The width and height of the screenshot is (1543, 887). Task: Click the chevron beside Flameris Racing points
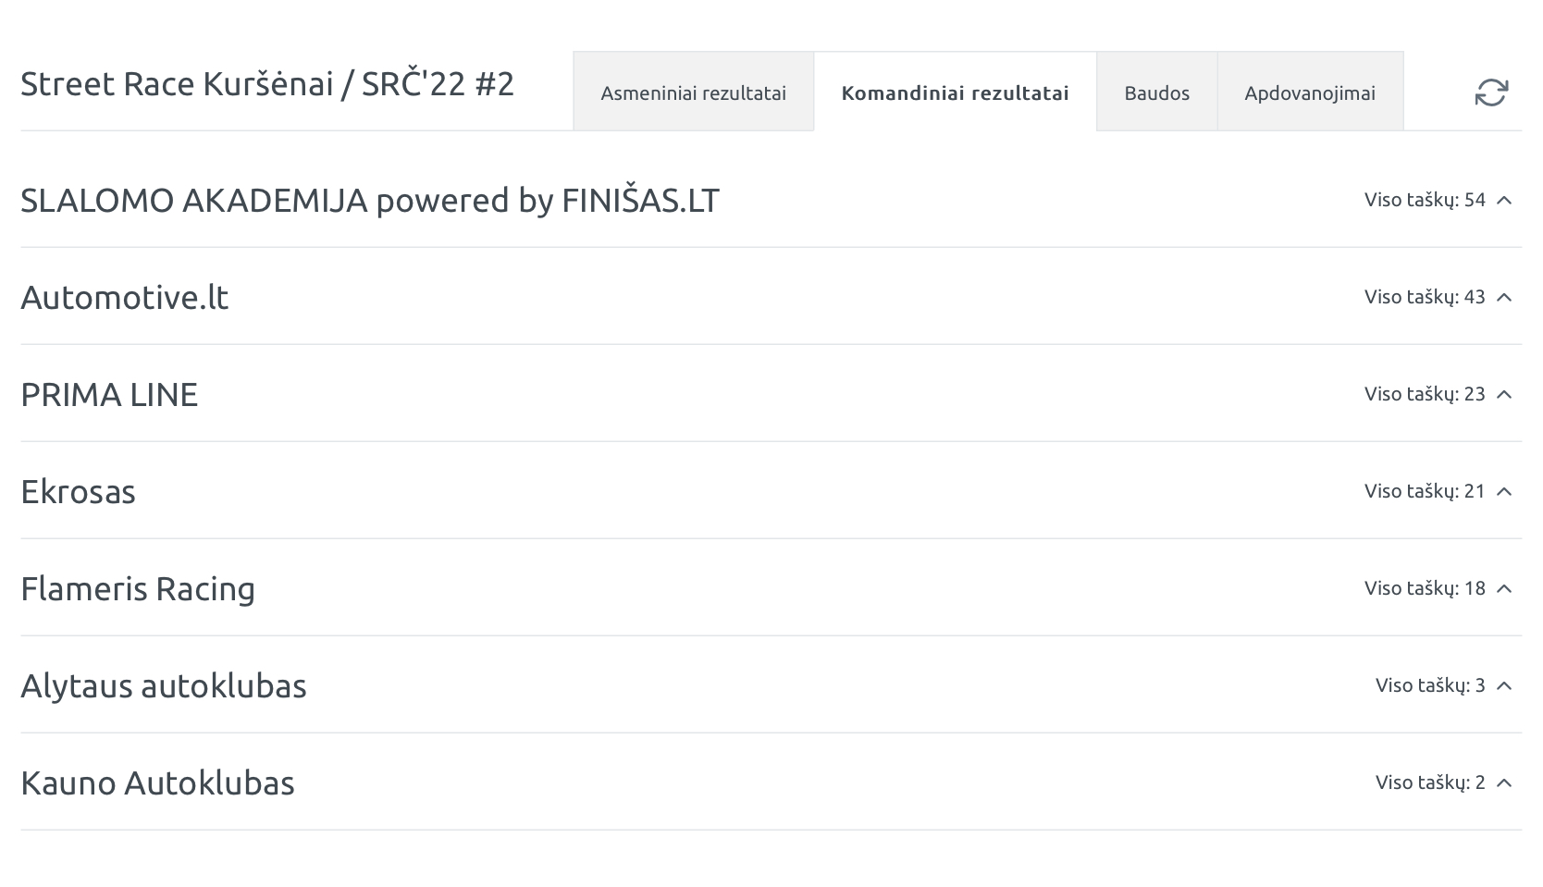[x=1504, y=588]
